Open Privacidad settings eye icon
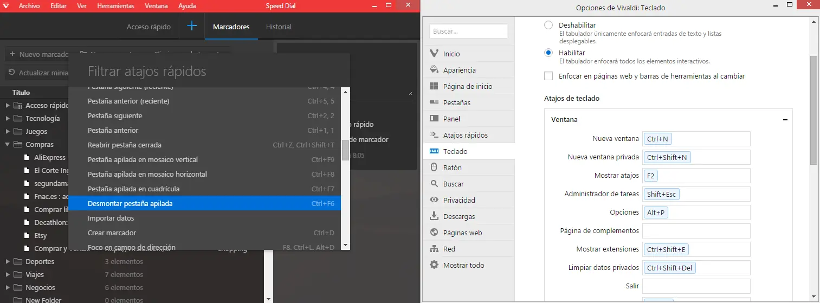Image resolution: width=820 pixels, height=303 pixels. pos(434,200)
